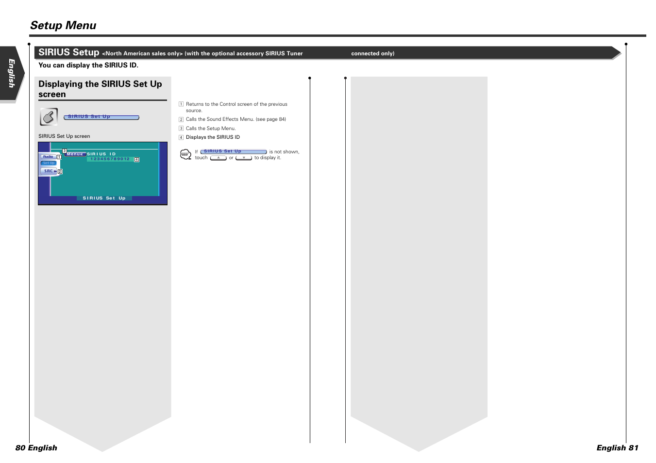Click the 'SIRIUS Set Up screen' caption

64,136
